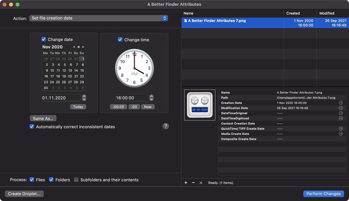Open the Action dropdown showing Set file creation date

(x=99, y=18)
